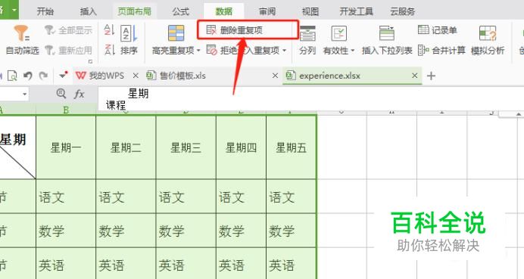The height and width of the screenshot is (279, 524).
Task: Close the 我的WPS document tab
Action: [136, 76]
